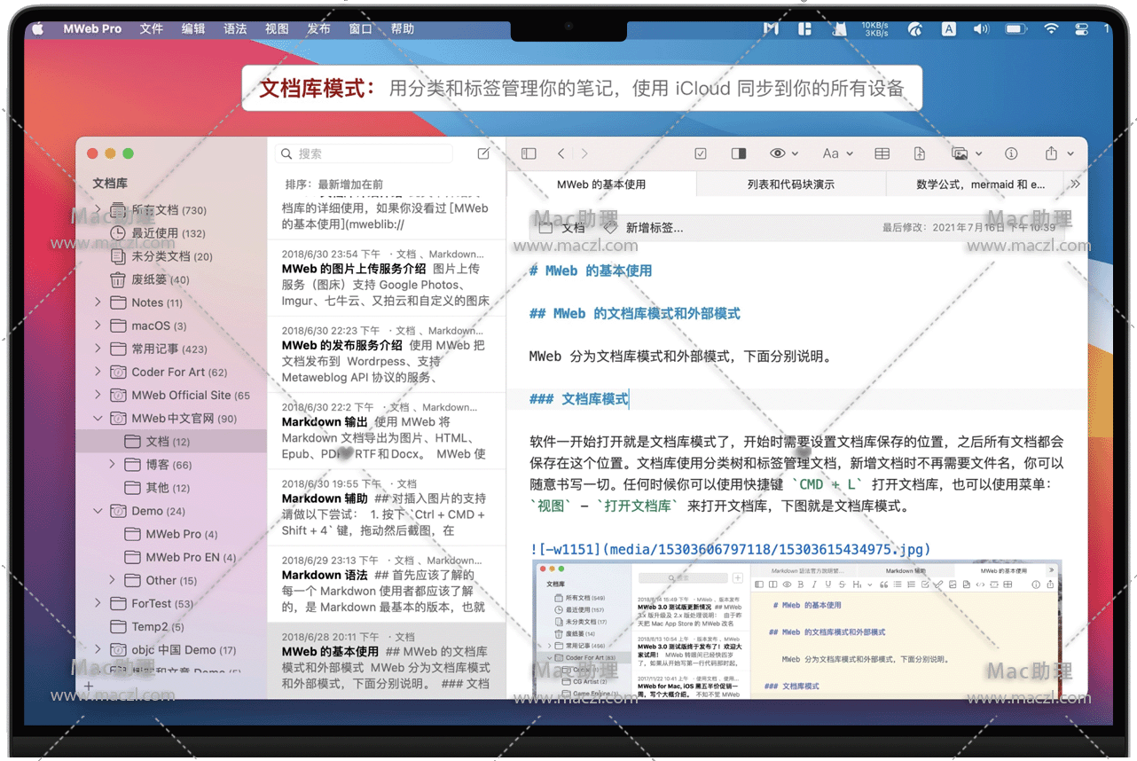Click the insert table icon
This screenshot has width=1137, height=761.
882,153
